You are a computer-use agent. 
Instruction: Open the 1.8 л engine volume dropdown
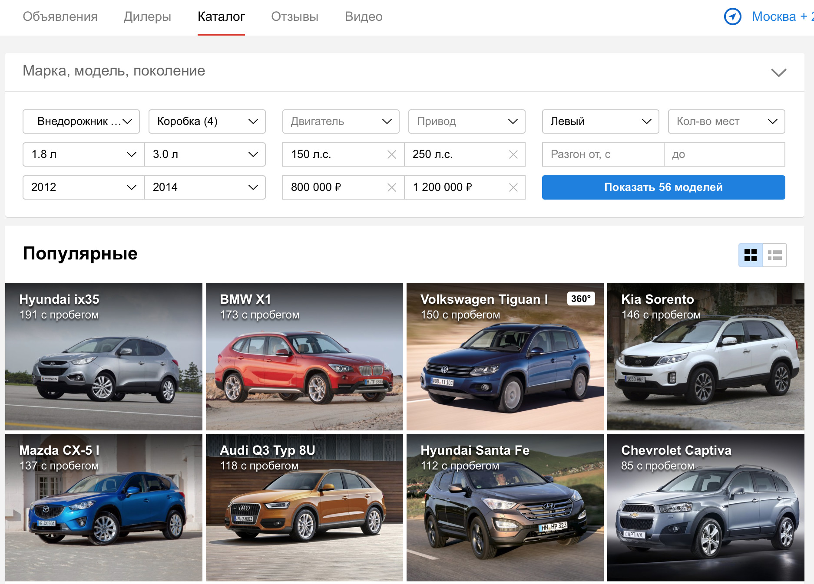[83, 154]
